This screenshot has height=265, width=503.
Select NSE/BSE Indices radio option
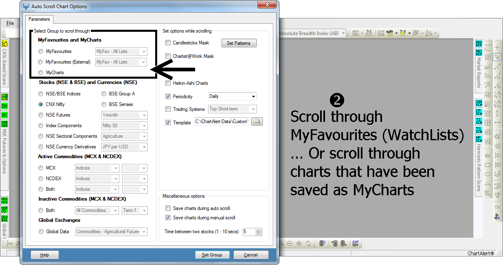[41, 94]
